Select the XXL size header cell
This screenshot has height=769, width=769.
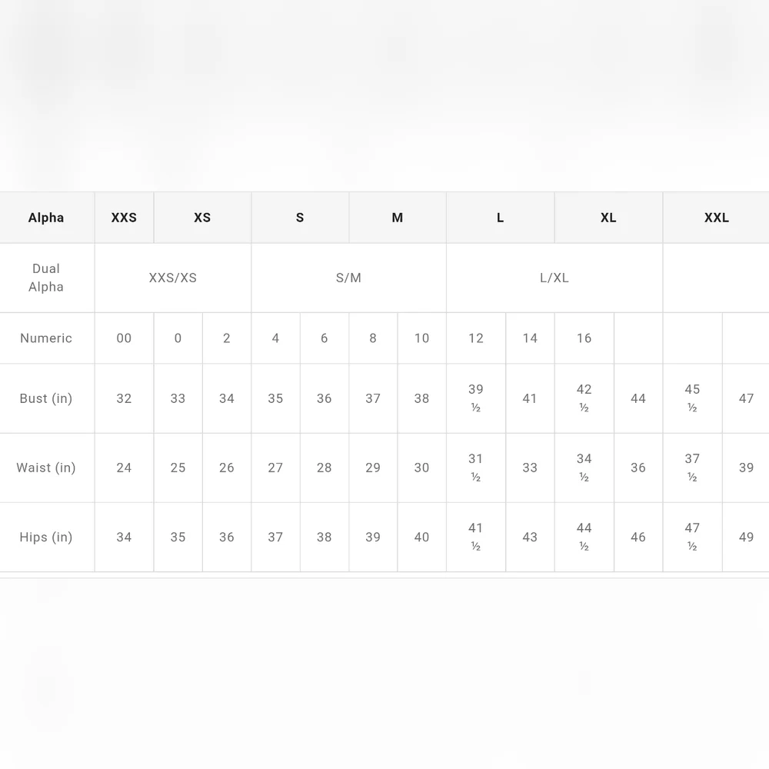point(717,218)
